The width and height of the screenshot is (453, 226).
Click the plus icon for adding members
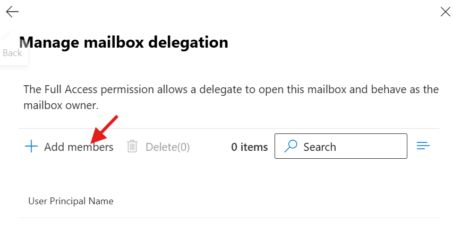tap(31, 147)
